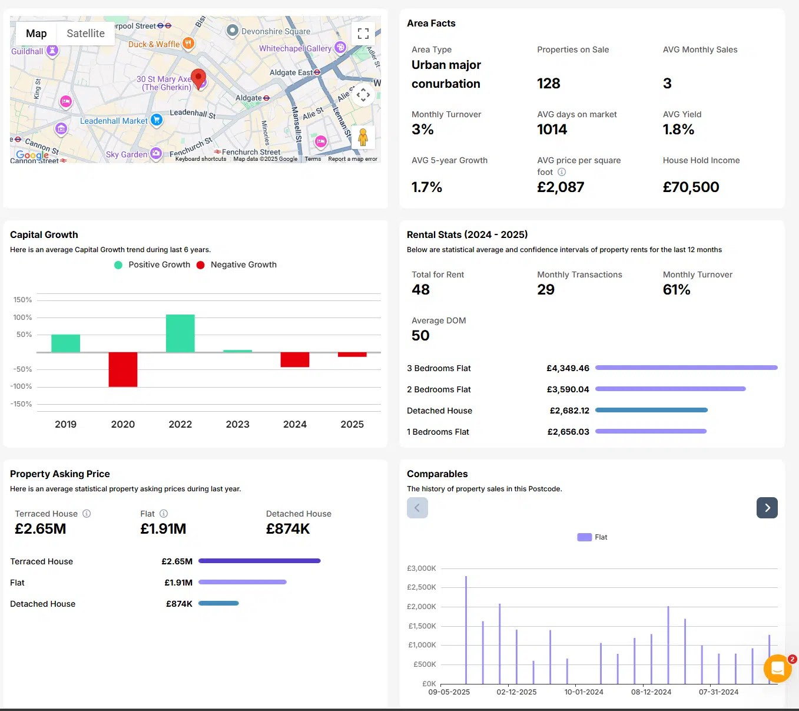Click the red location pin on the map
Image resolution: width=799 pixels, height=711 pixels.
point(198,79)
